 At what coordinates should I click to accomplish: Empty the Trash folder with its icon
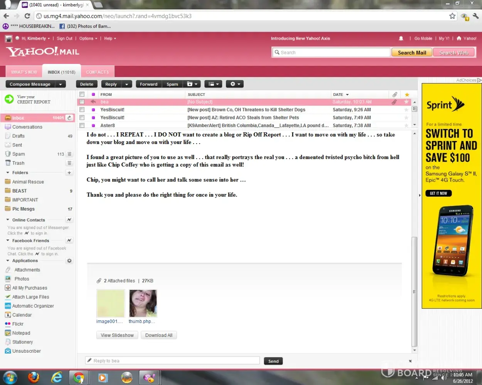pyautogui.click(x=69, y=163)
